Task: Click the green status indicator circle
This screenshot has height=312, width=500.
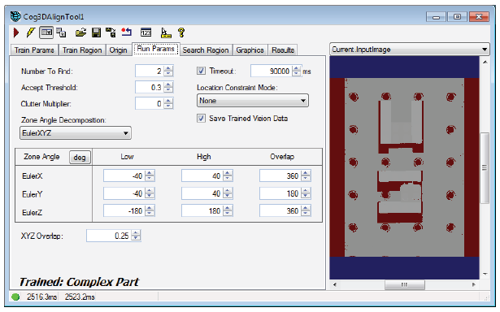Action: [15, 297]
